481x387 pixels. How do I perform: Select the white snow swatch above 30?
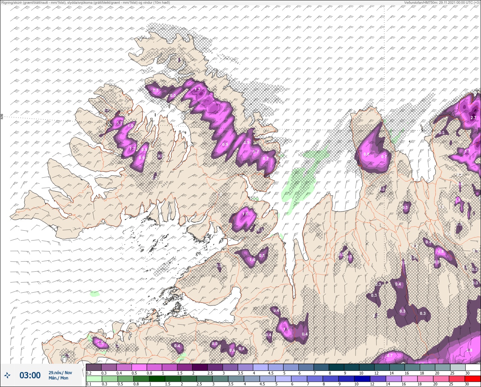473,367
